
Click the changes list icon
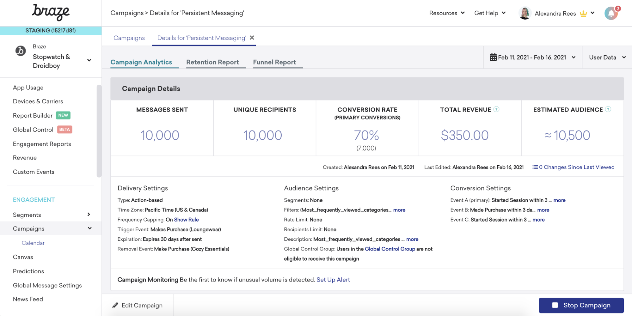(x=535, y=167)
